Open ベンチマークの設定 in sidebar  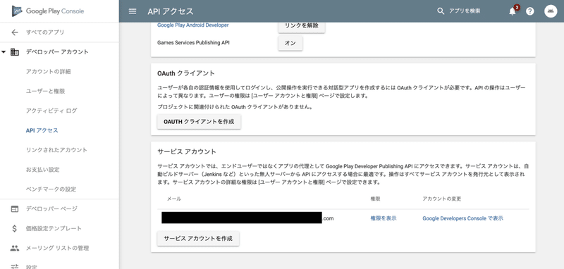(x=51, y=189)
